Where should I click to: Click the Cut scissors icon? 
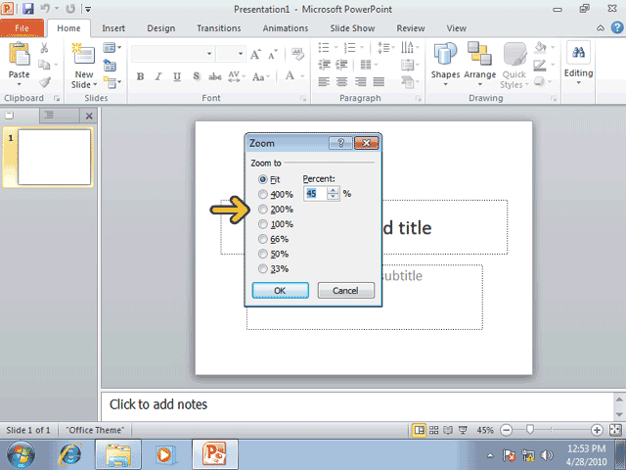(44, 48)
